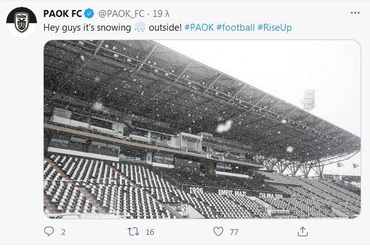Retweet using the retweet arrows icon
Viewport: 370px width, 248px height.
pos(133,232)
